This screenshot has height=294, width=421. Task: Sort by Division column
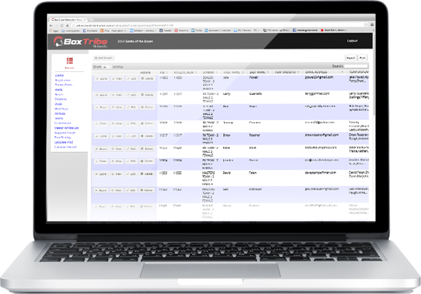tap(210, 72)
